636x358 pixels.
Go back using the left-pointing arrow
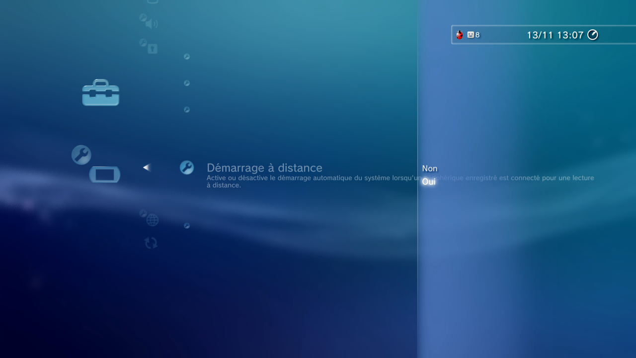pos(147,168)
